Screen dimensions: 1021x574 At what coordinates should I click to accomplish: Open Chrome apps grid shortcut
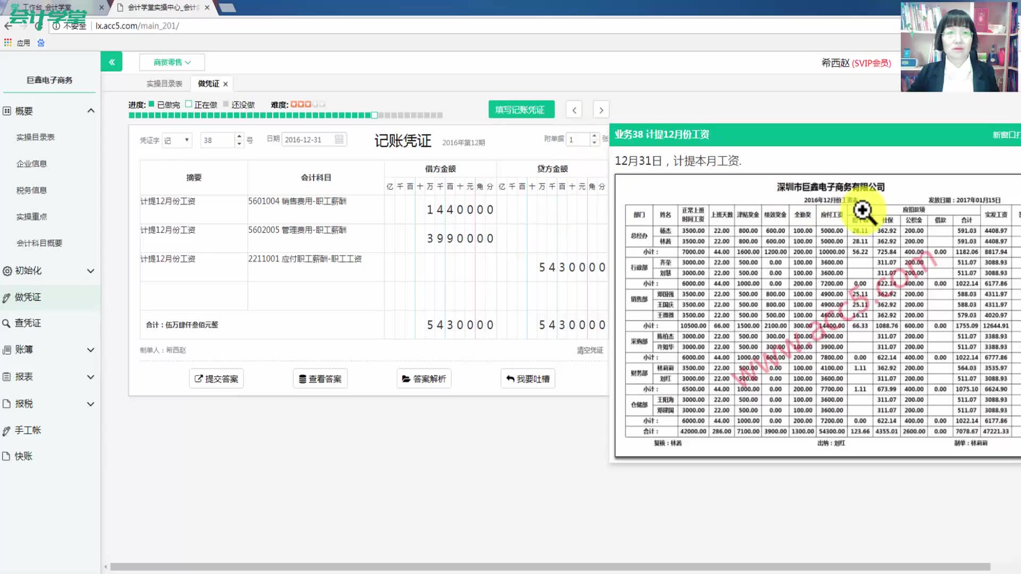pyautogui.click(x=8, y=43)
